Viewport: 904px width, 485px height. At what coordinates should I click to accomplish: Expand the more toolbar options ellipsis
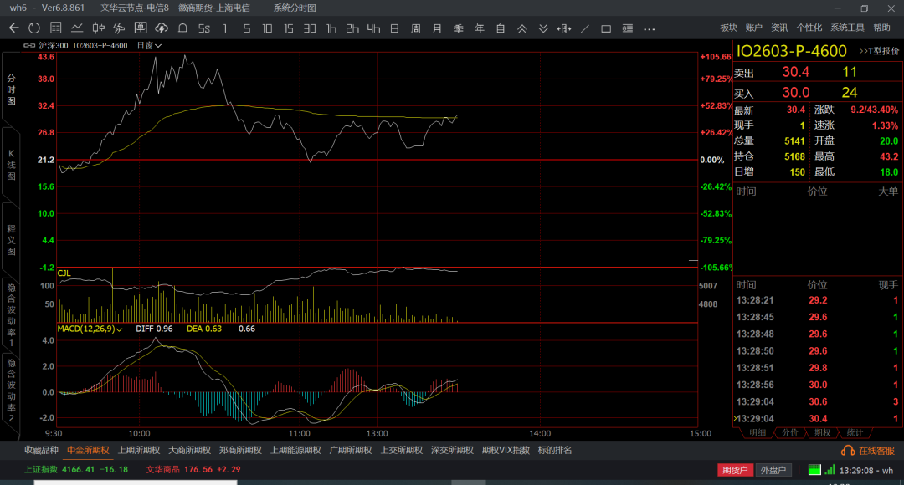coord(649,28)
